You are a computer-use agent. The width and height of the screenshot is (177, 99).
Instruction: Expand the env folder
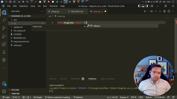27,20
